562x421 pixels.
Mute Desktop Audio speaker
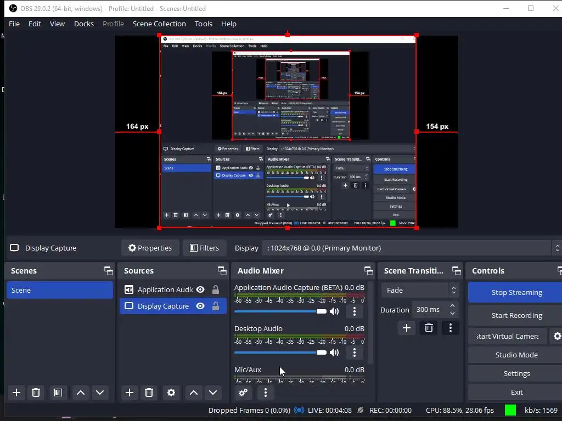334,352
